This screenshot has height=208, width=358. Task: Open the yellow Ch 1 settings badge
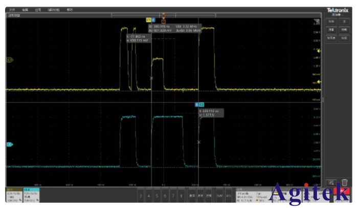14,195
